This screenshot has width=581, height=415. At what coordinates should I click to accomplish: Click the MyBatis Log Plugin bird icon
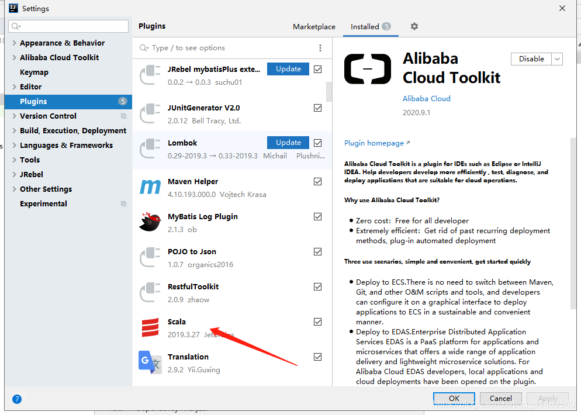coord(150,222)
